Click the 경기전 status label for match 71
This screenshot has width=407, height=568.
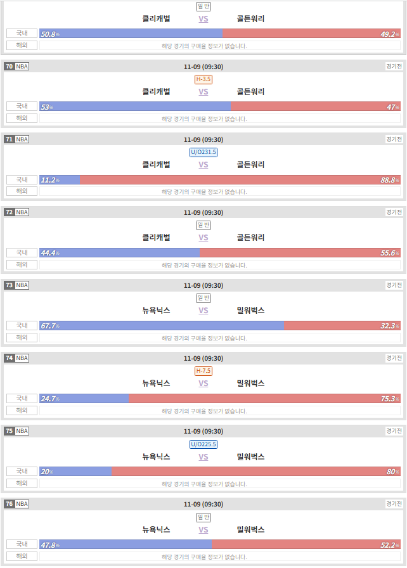394,139
